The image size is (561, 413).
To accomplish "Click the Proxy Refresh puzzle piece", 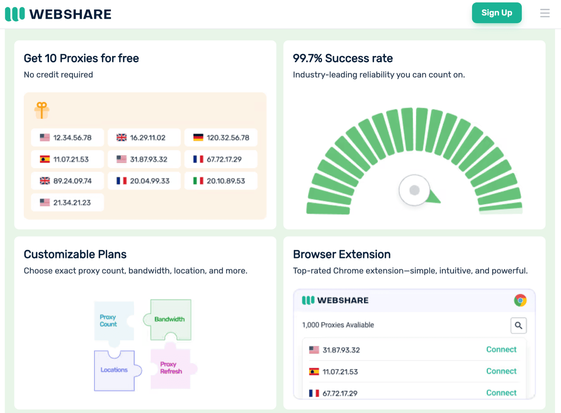I will pyautogui.click(x=172, y=367).
